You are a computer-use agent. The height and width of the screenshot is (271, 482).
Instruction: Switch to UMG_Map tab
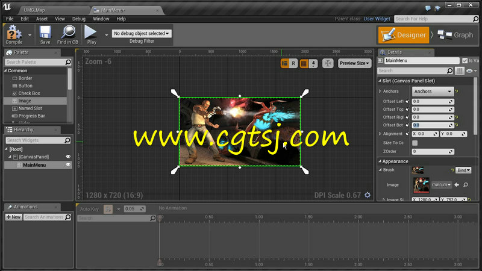coord(34,10)
